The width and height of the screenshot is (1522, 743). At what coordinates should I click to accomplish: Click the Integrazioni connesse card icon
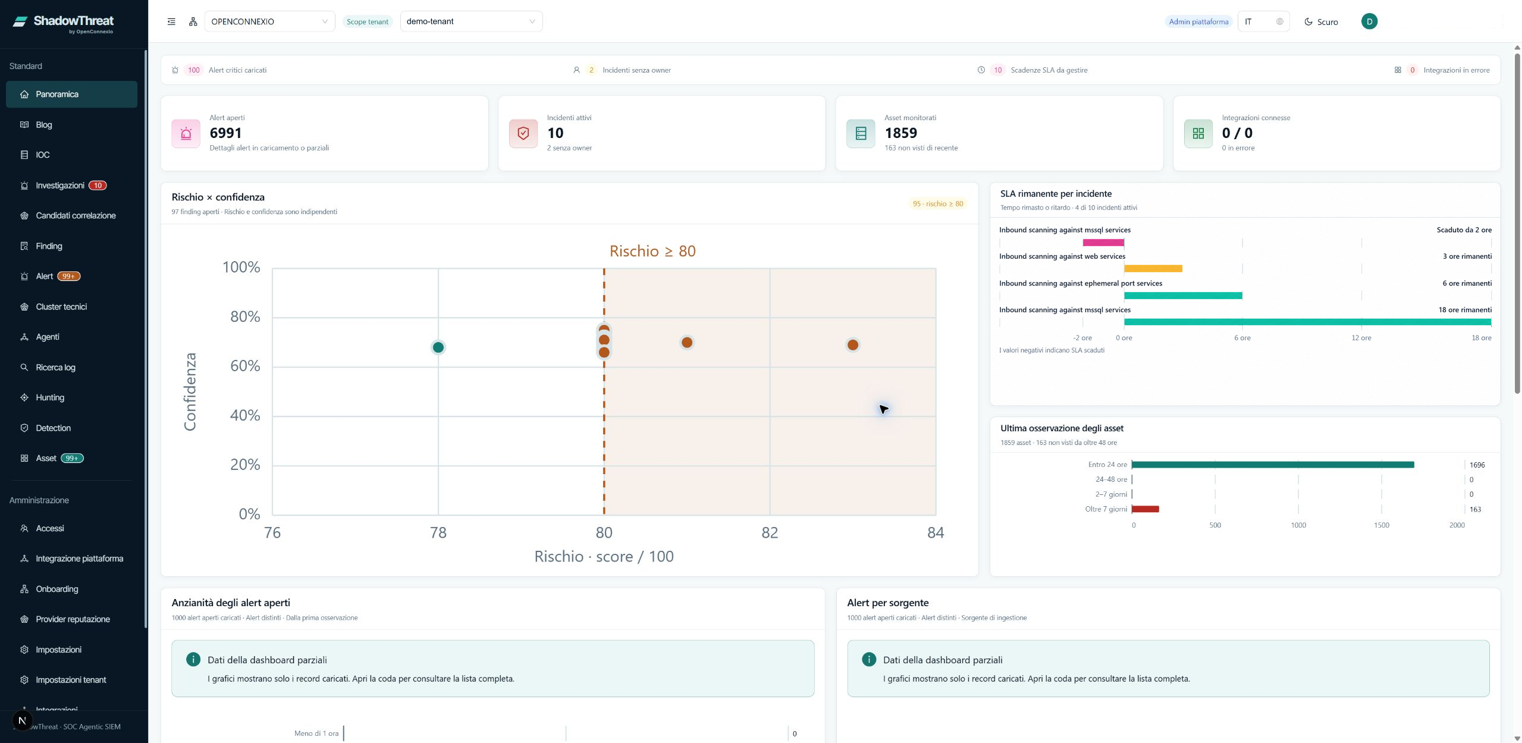[x=1198, y=133]
